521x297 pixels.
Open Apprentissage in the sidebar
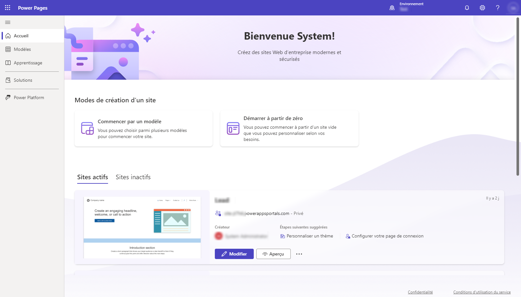[x=32, y=63]
